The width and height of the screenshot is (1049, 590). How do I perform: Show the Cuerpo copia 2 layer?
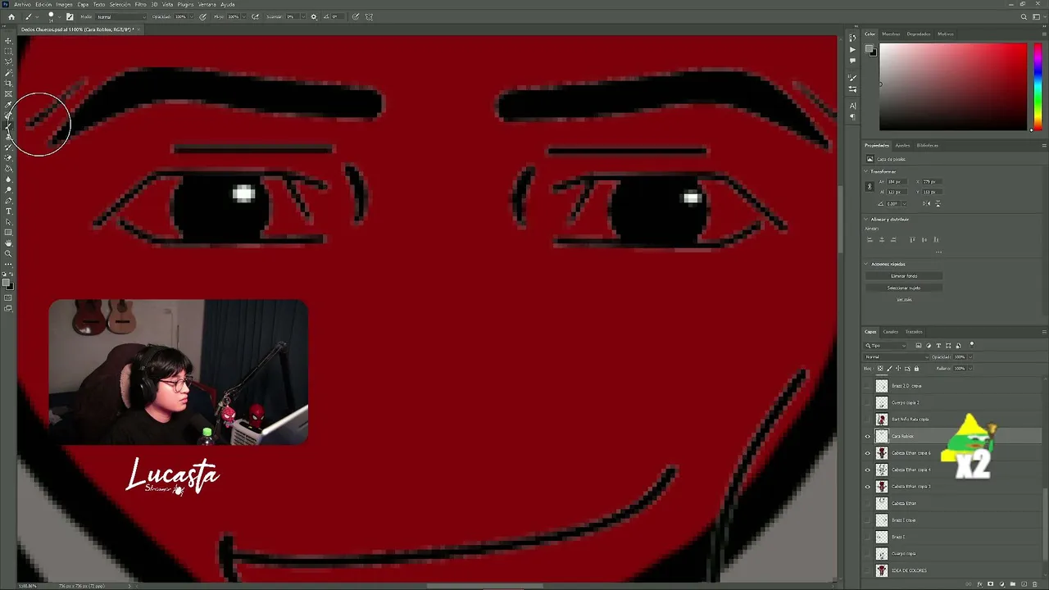point(868,402)
